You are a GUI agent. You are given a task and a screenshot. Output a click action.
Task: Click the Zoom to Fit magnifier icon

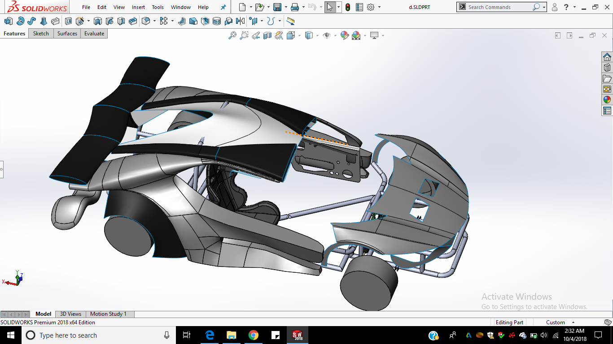(x=232, y=35)
